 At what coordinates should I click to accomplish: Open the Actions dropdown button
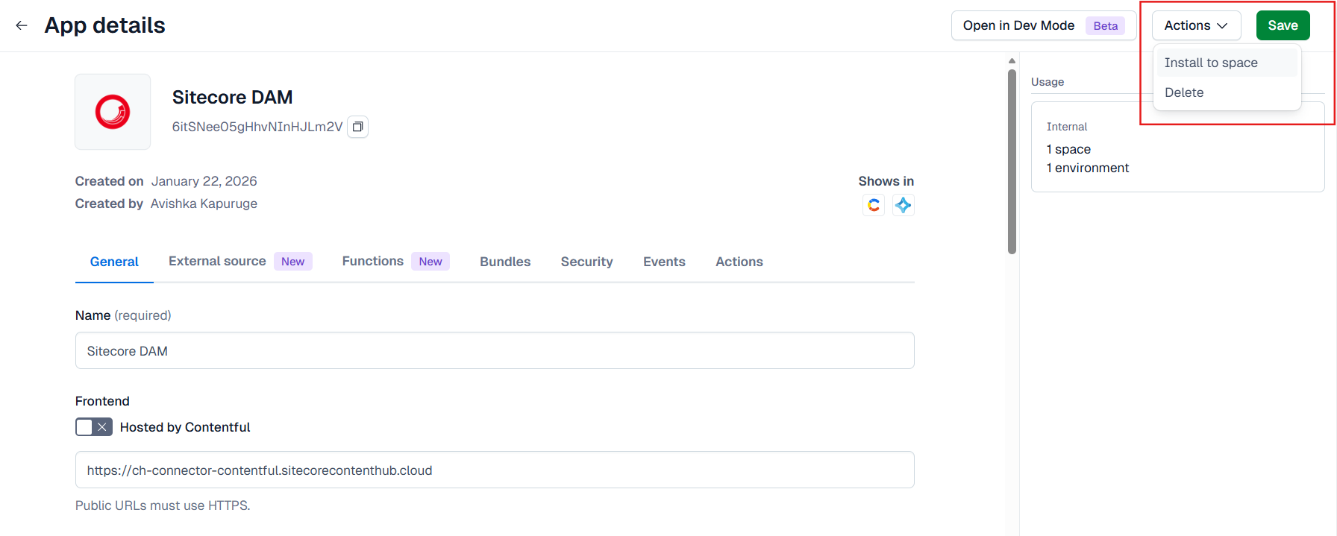(x=1196, y=25)
